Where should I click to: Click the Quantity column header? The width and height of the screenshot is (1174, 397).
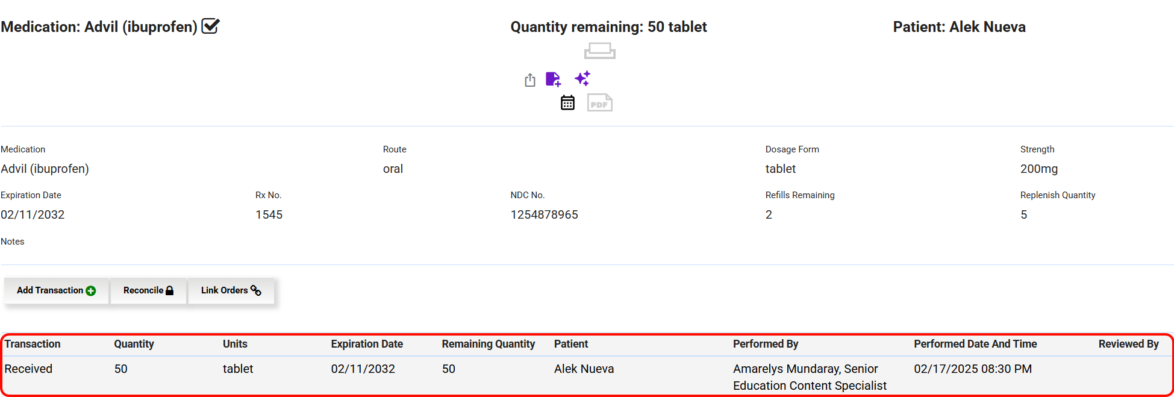click(134, 344)
